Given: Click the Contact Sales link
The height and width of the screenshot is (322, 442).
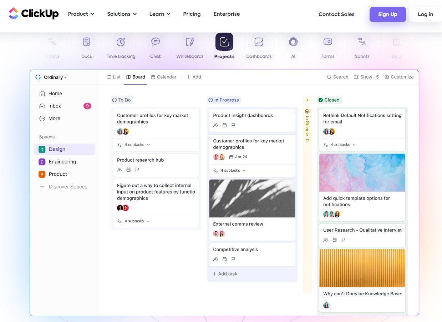Looking at the screenshot, I should [336, 14].
